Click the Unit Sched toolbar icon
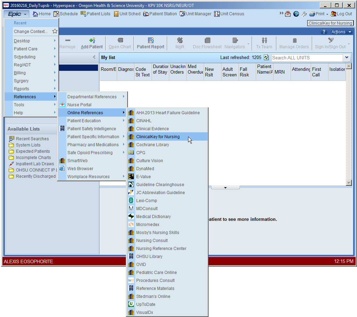 coord(127,14)
